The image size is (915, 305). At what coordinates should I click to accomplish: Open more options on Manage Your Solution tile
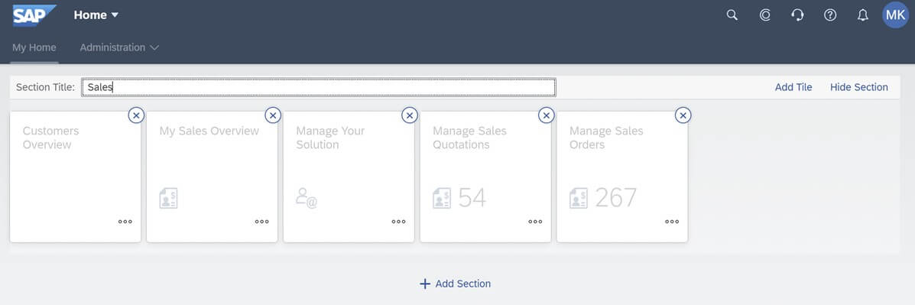tap(398, 222)
